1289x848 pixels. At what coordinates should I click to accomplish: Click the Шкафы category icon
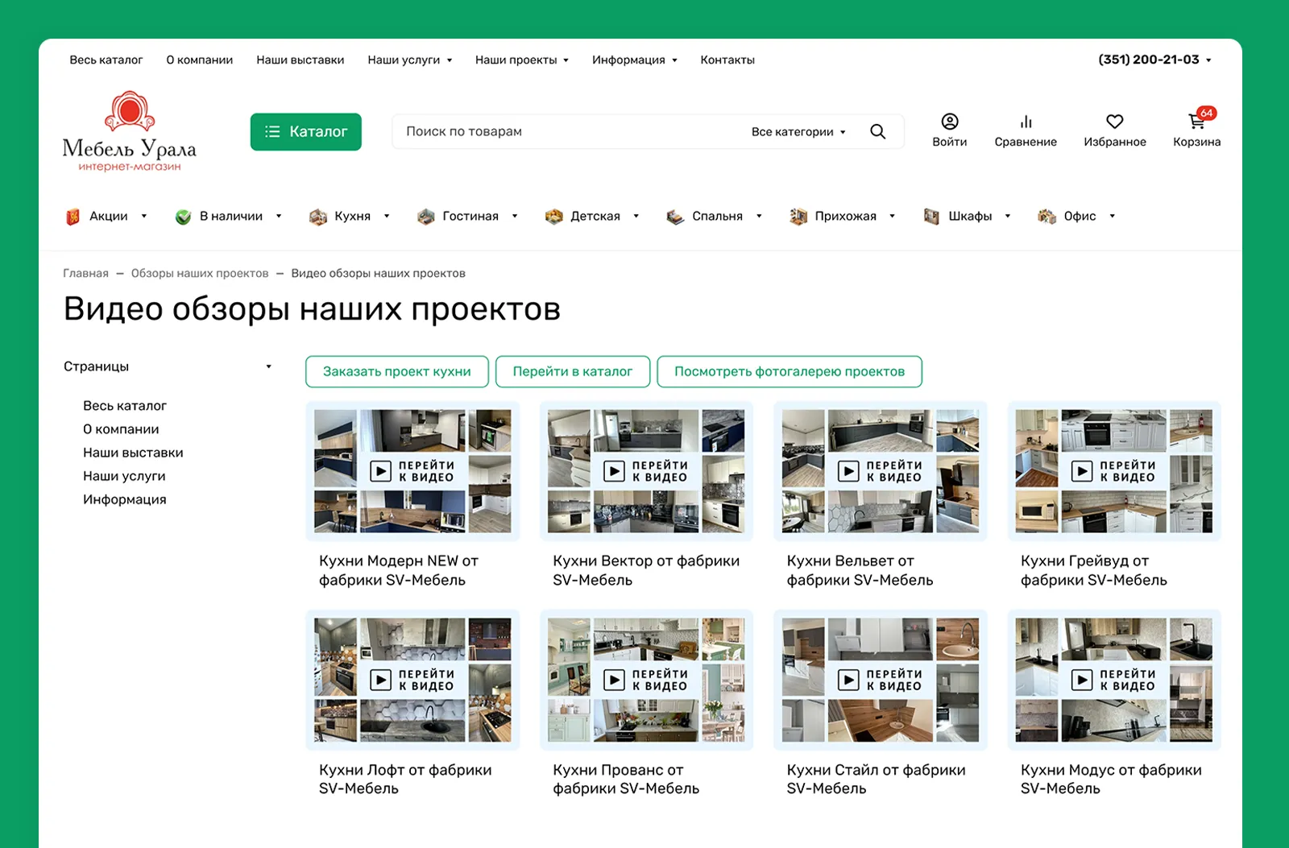pyautogui.click(x=931, y=217)
